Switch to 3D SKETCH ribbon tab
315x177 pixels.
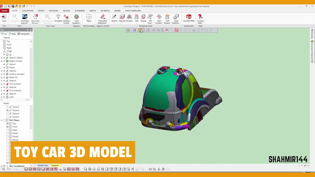(105, 11)
